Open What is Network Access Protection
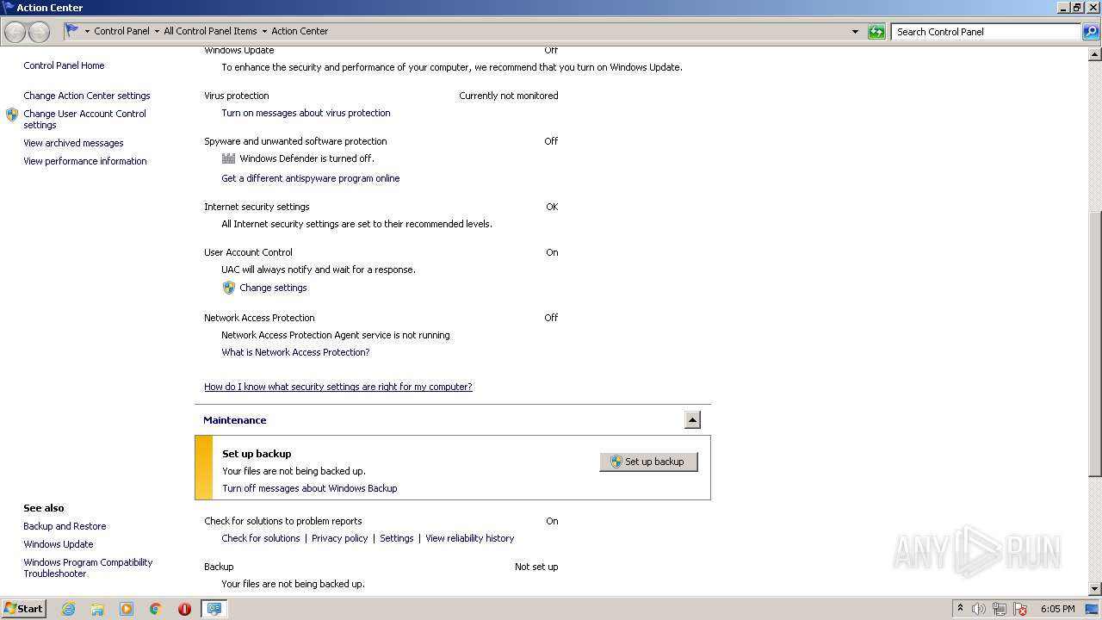Screen dimensions: 1102x620 point(295,352)
